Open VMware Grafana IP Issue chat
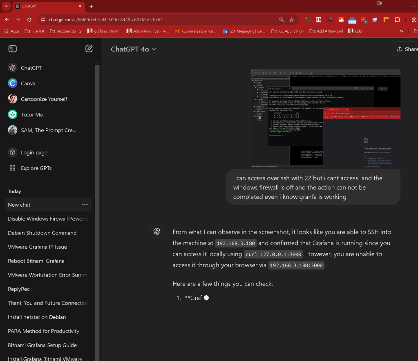The width and height of the screenshot is (418, 361). (x=37, y=247)
